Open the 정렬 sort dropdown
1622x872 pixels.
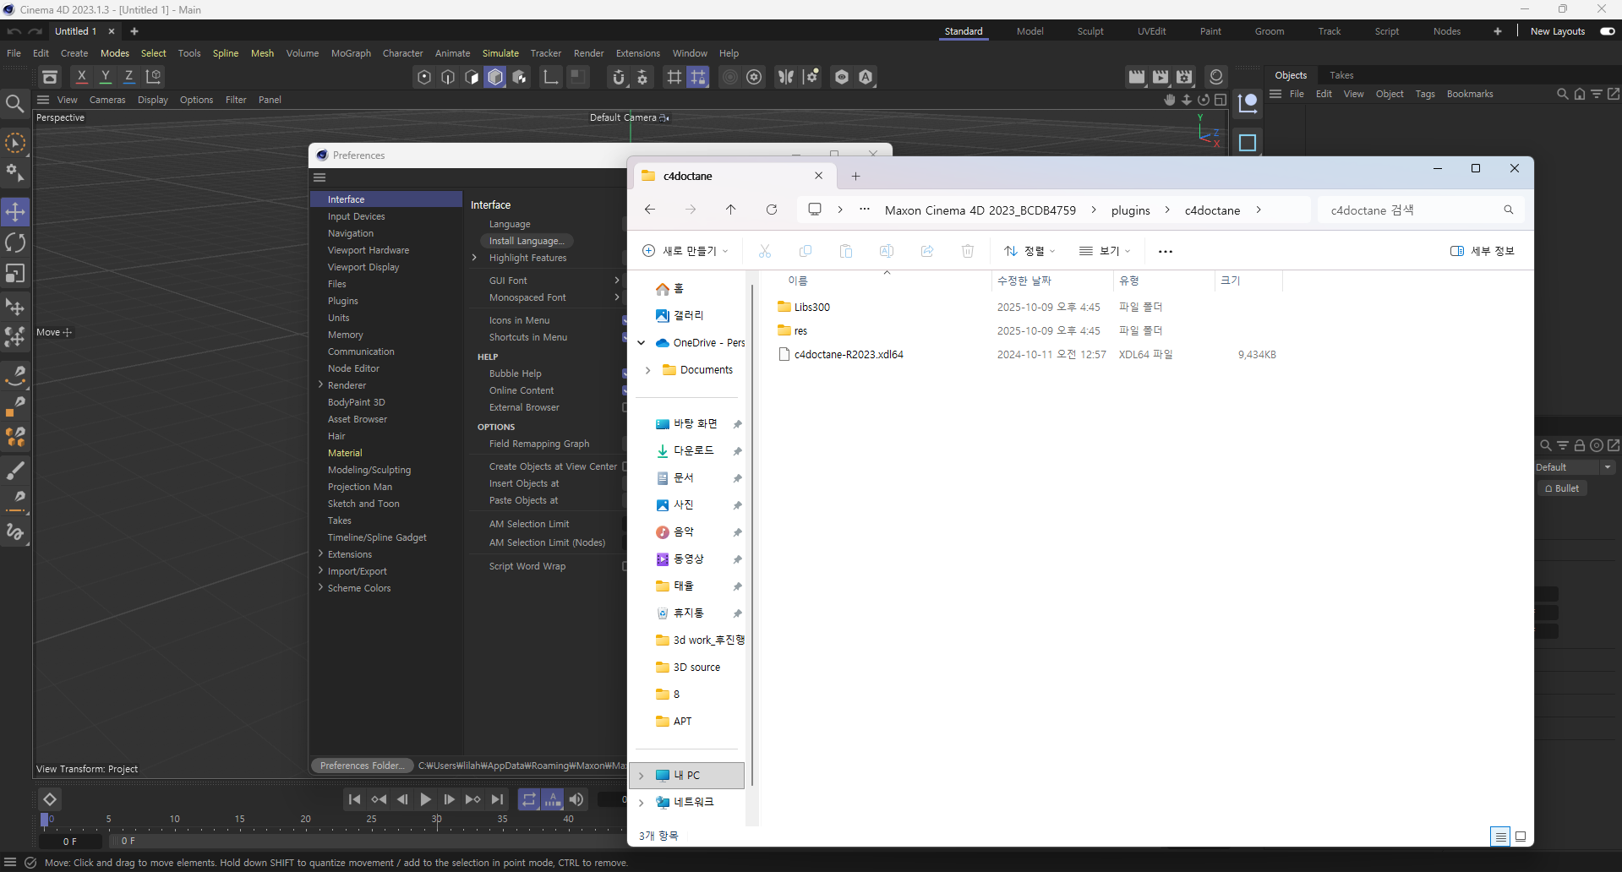tap(1029, 251)
